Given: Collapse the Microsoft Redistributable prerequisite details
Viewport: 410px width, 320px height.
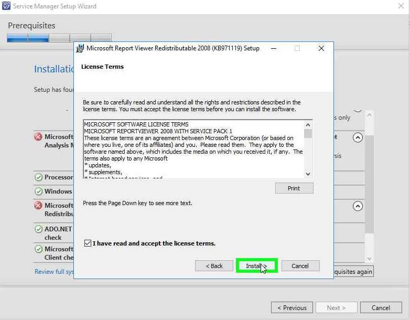Looking at the screenshot, I should point(358,206).
